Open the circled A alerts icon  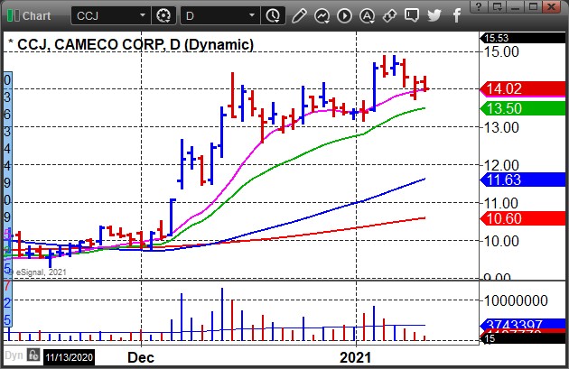367,16
